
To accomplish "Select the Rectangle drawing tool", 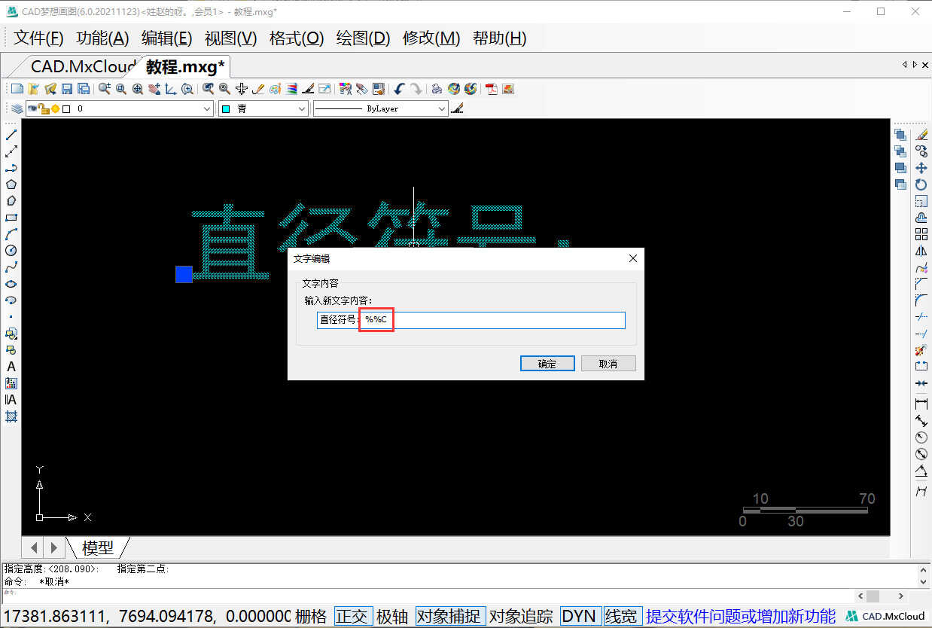I will (11, 218).
